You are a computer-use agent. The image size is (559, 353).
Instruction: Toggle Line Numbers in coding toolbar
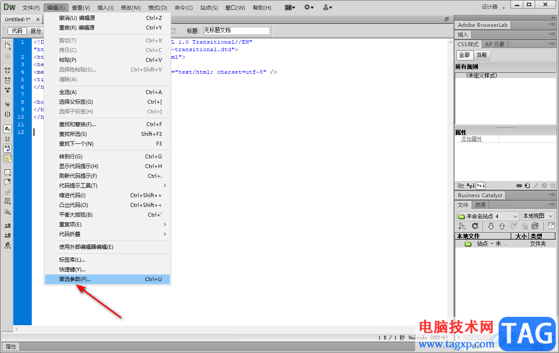tap(8, 129)
